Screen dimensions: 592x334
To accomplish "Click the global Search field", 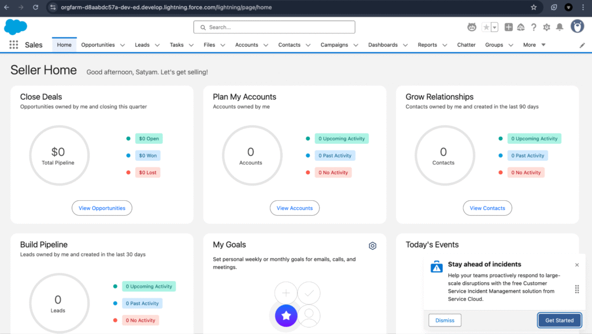I will (x=274, y=27).
